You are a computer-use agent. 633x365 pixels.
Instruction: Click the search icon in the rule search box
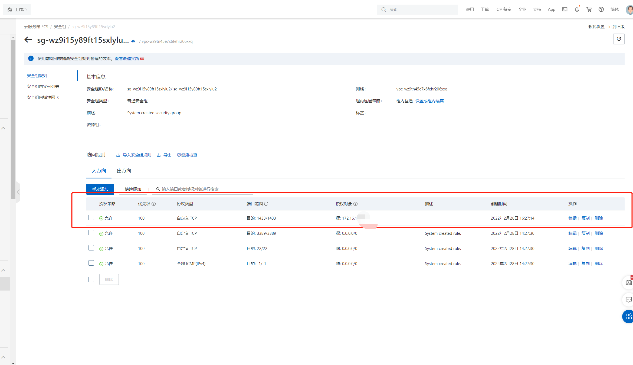(x=158, y=189)
